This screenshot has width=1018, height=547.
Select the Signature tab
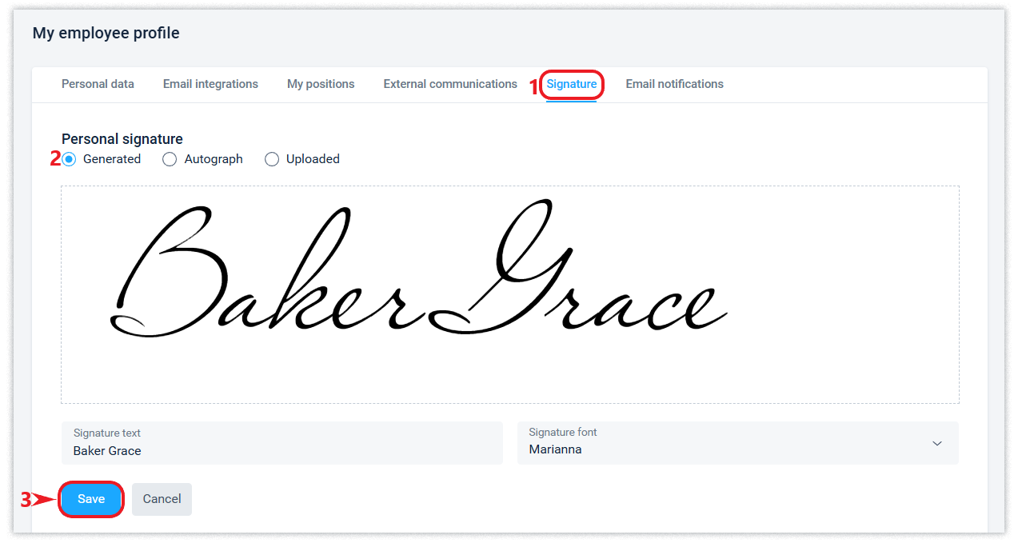pos(571,84)
